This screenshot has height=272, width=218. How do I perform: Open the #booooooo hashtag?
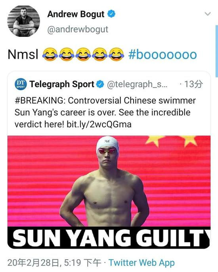pyautogui.click(x=163, y=55)
